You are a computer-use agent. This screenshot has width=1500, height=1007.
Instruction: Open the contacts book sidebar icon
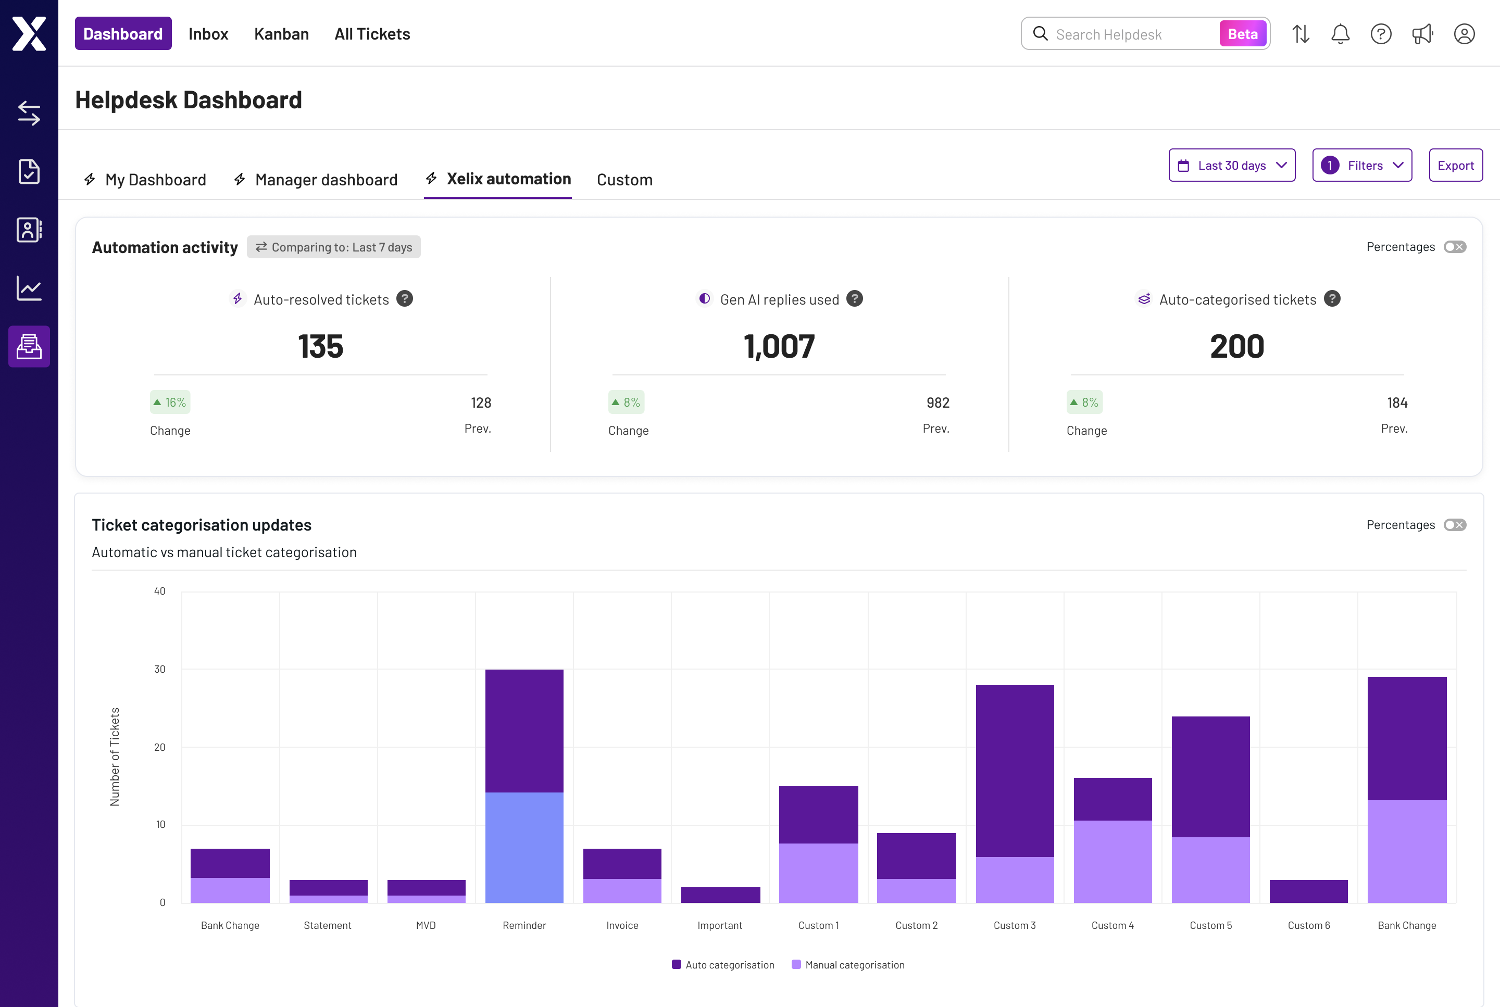29,230
